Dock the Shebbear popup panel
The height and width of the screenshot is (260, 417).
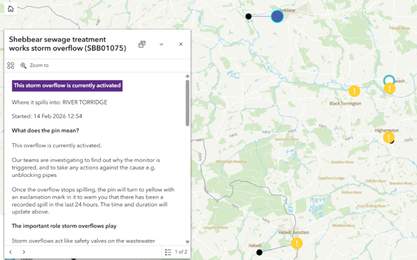pyautogui.click(x=142, y=44)
